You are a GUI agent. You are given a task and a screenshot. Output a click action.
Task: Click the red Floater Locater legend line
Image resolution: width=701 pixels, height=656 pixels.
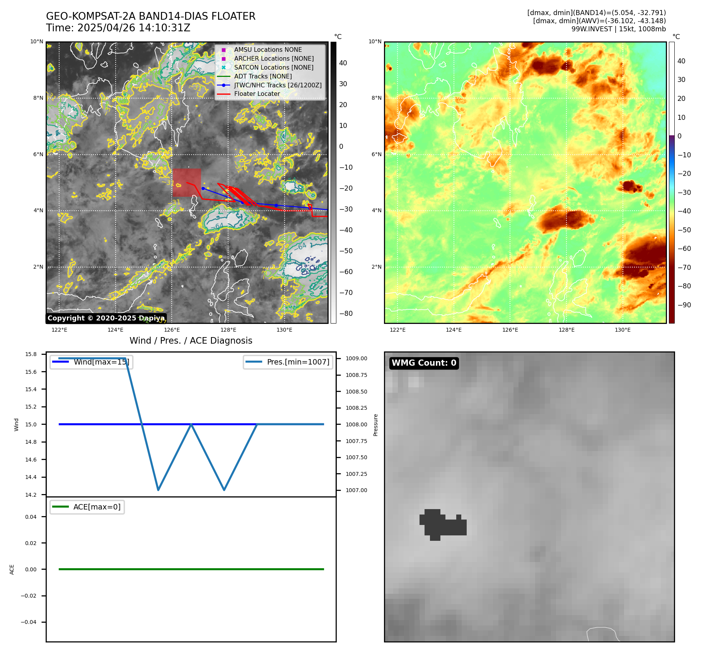tap(223, 94)
